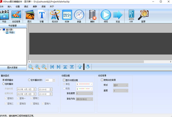Toggle the 星期三 checkbox
This screenshot has width=172, height=117.
coord(6,103)
